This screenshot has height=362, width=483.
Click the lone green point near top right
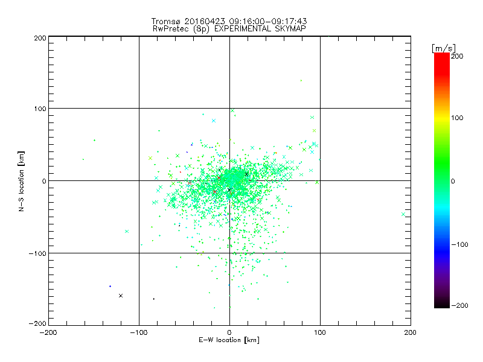click(301, 81)
